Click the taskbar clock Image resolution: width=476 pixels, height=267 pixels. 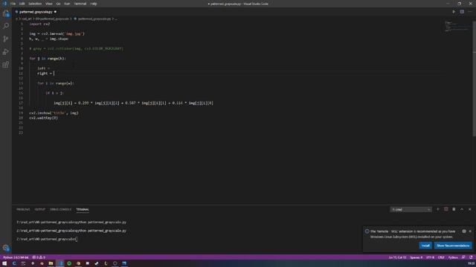coord(471,263)
